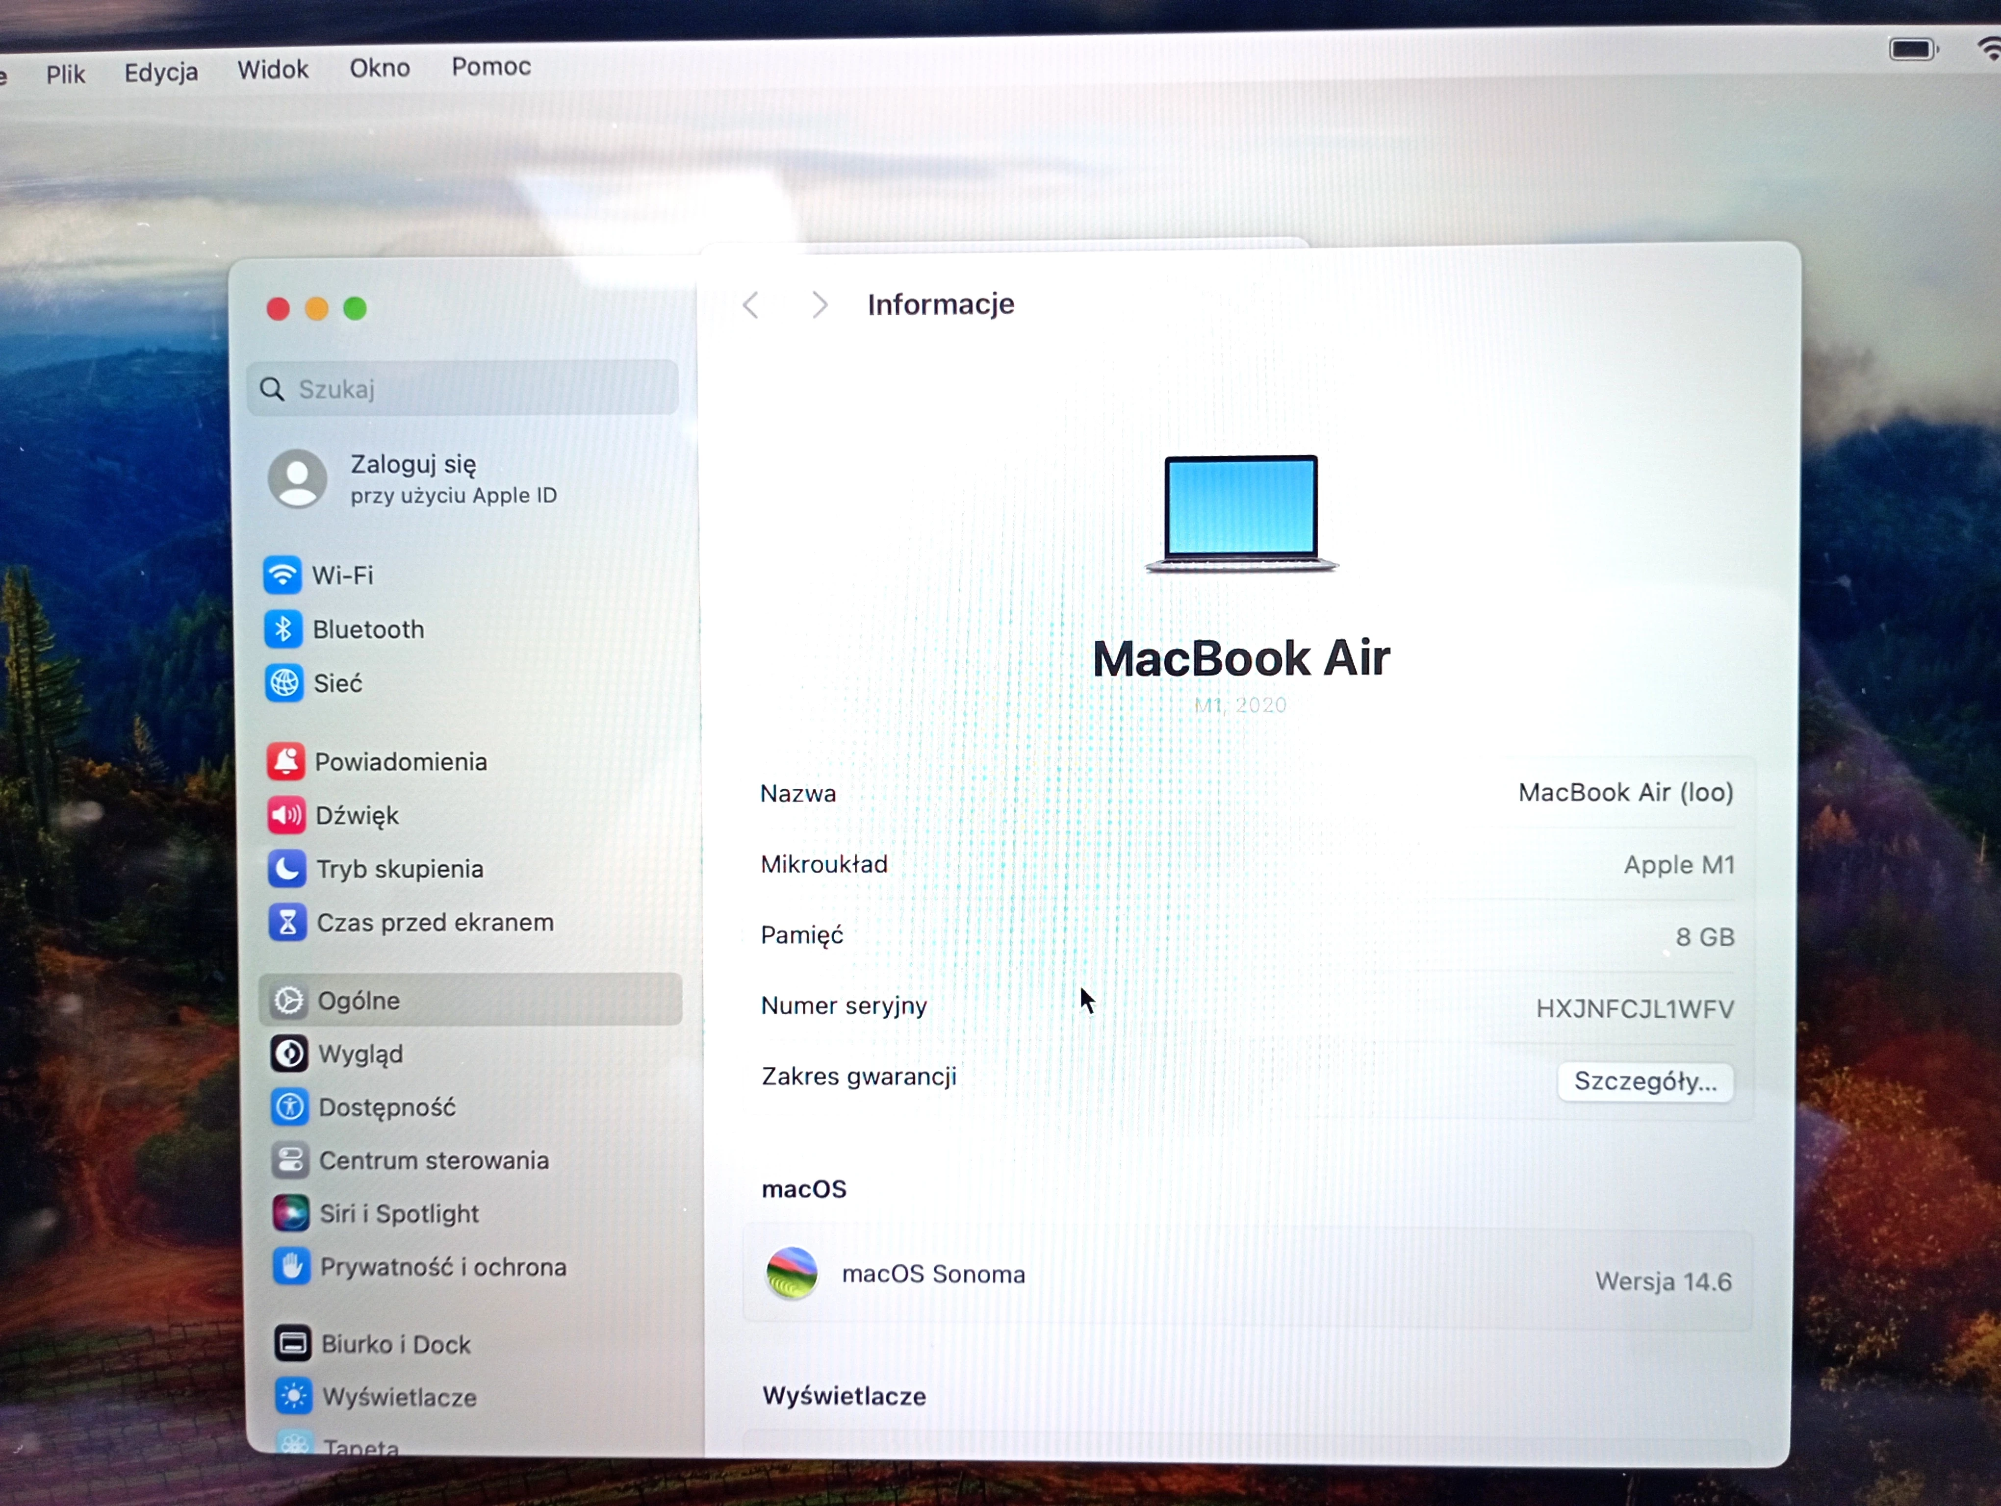Click the Apple ID avatar icon
The width and height of the screenshot is (2001, 1506).
[298, 478]
